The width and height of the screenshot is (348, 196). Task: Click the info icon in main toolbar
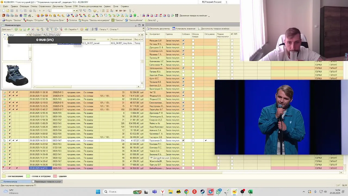(95, 11)
